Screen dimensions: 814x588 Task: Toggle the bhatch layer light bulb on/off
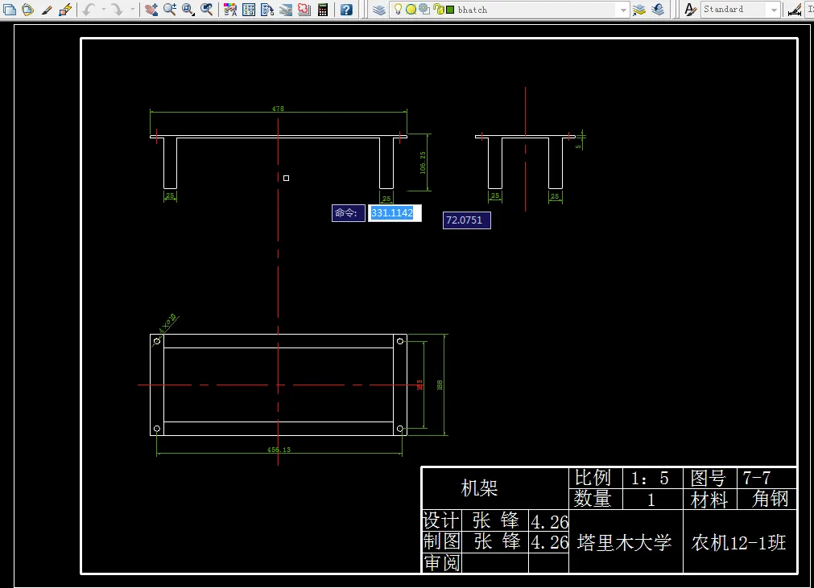coord(398,10)
